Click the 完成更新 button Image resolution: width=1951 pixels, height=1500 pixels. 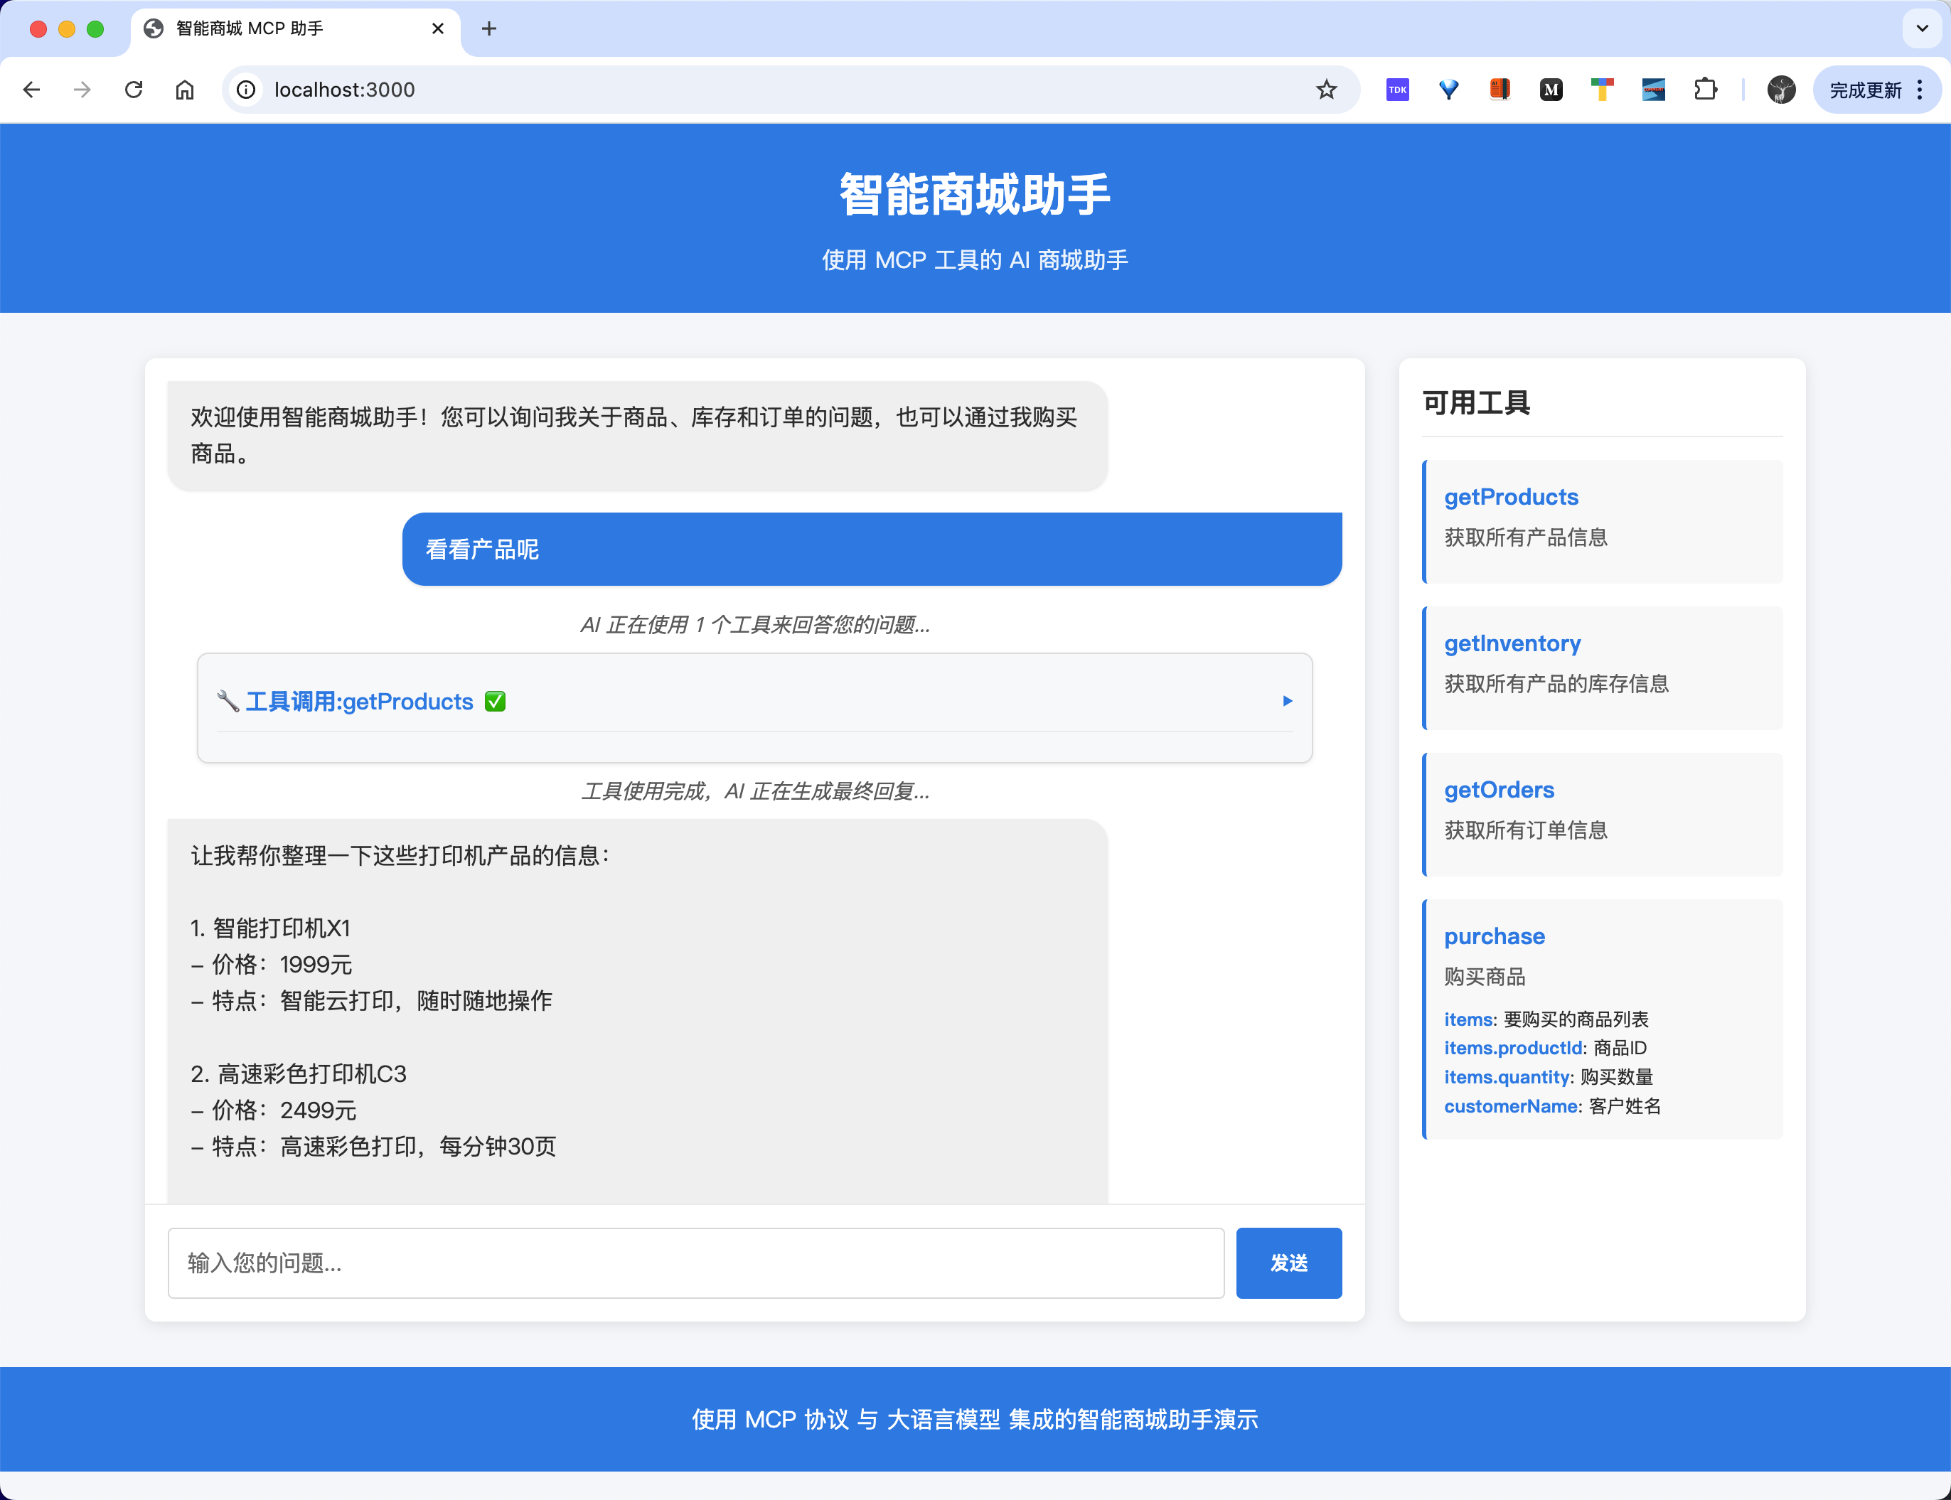tap(1864, 90)
